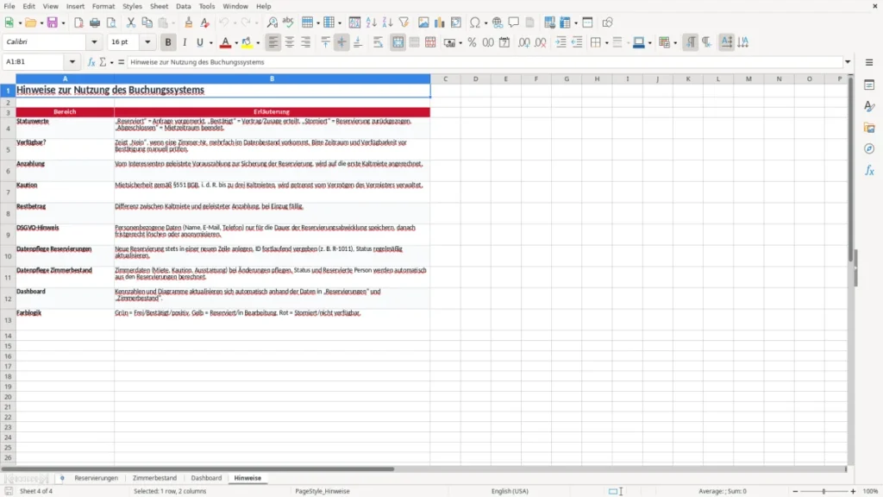The image size is (883, 497).
Task: Click the Zoom In plus button
Action: pos(853,491)
